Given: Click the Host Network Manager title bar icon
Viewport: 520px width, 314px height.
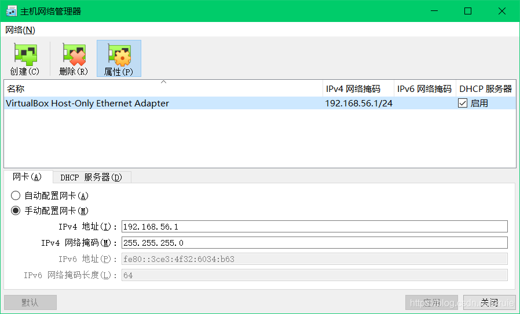Looking at the screenshot, I should (11, 11).
